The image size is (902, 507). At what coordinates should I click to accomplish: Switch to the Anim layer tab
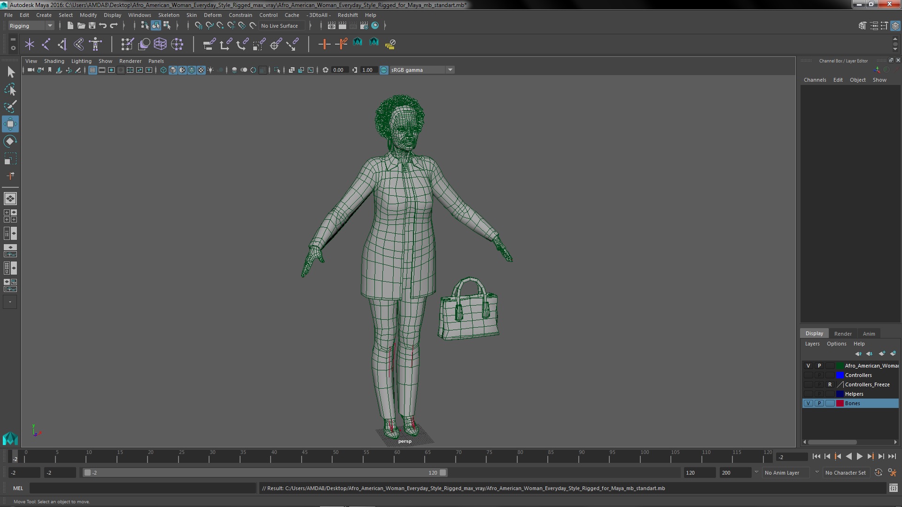pos(869,333)
